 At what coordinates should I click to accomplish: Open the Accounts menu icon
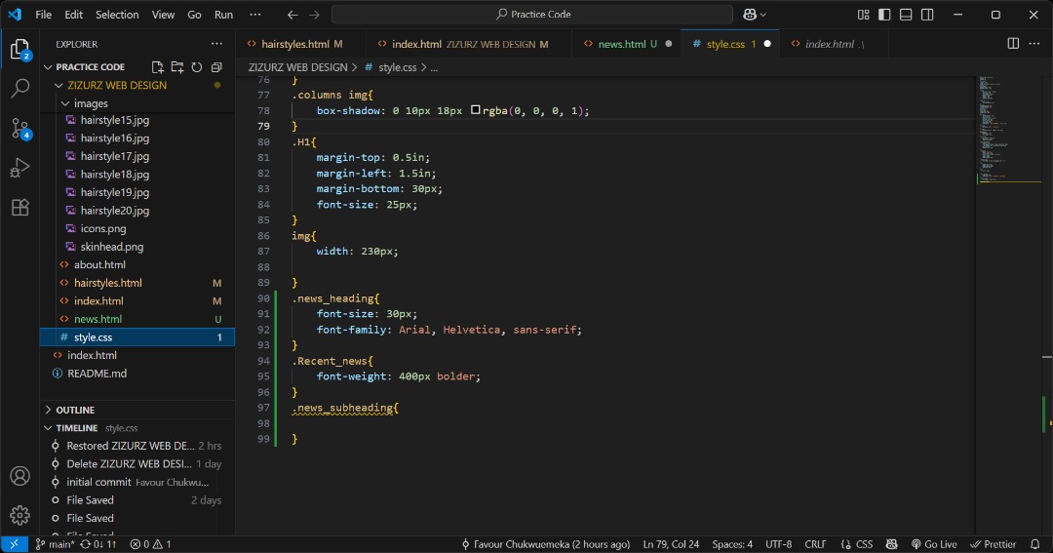pos(20,476)
